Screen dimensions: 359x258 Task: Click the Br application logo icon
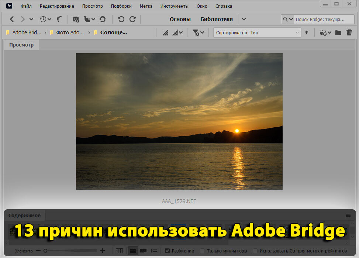[9, 6]
